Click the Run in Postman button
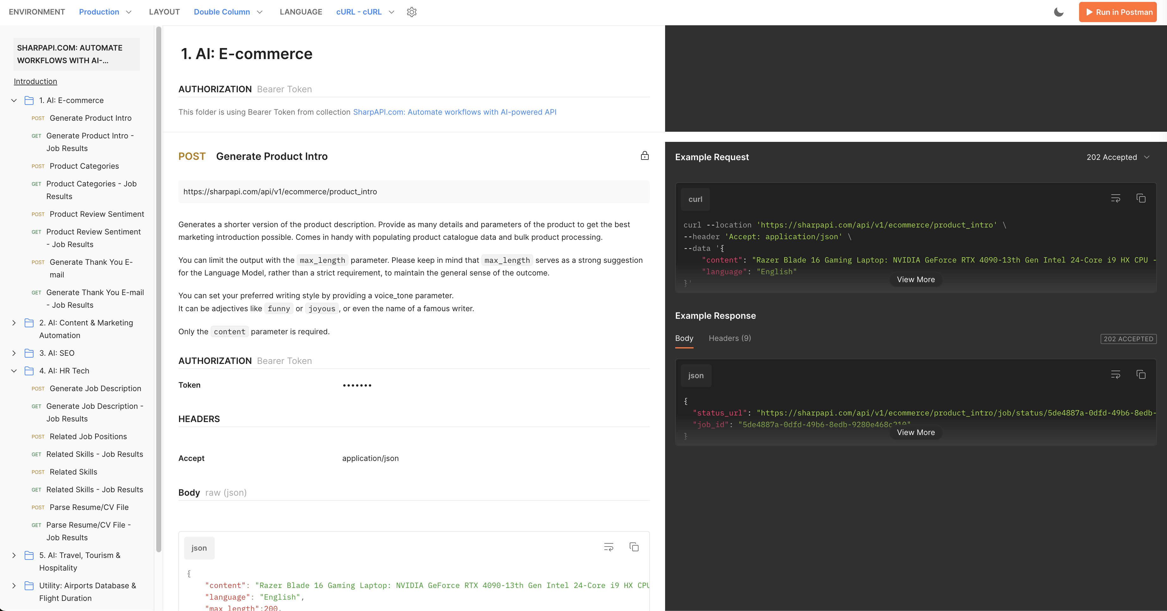1167x611 pixels. tap(1118, 12)
